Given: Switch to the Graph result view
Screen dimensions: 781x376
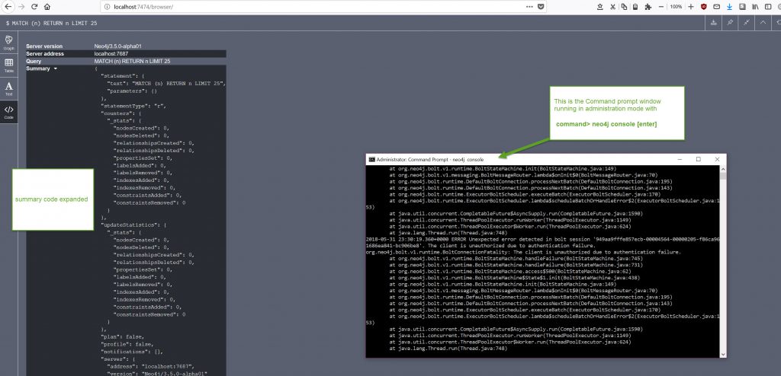Looking at the screenshot, I should (x=8, y=41).
